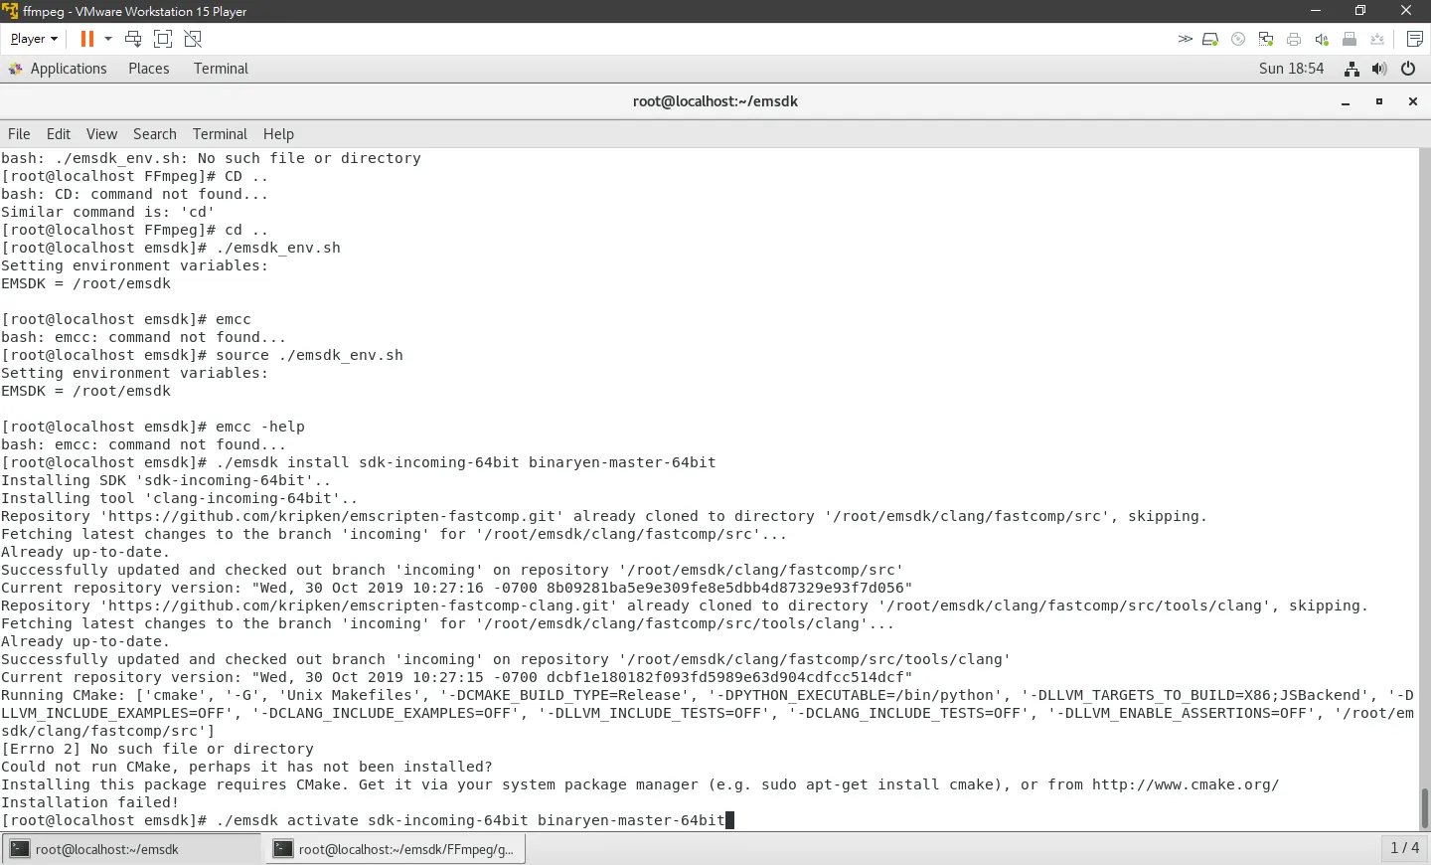Open the Player dropdown menu
Screen dimensions: 1431x865
[x=34, y=39]
